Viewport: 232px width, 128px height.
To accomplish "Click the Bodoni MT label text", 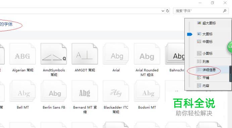I will pyautogui.click(x=147, y=107).
